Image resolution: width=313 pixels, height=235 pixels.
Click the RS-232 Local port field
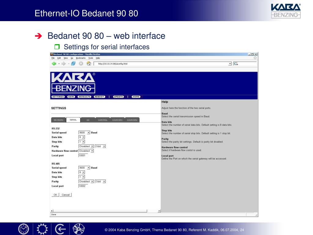coord(83,155)
